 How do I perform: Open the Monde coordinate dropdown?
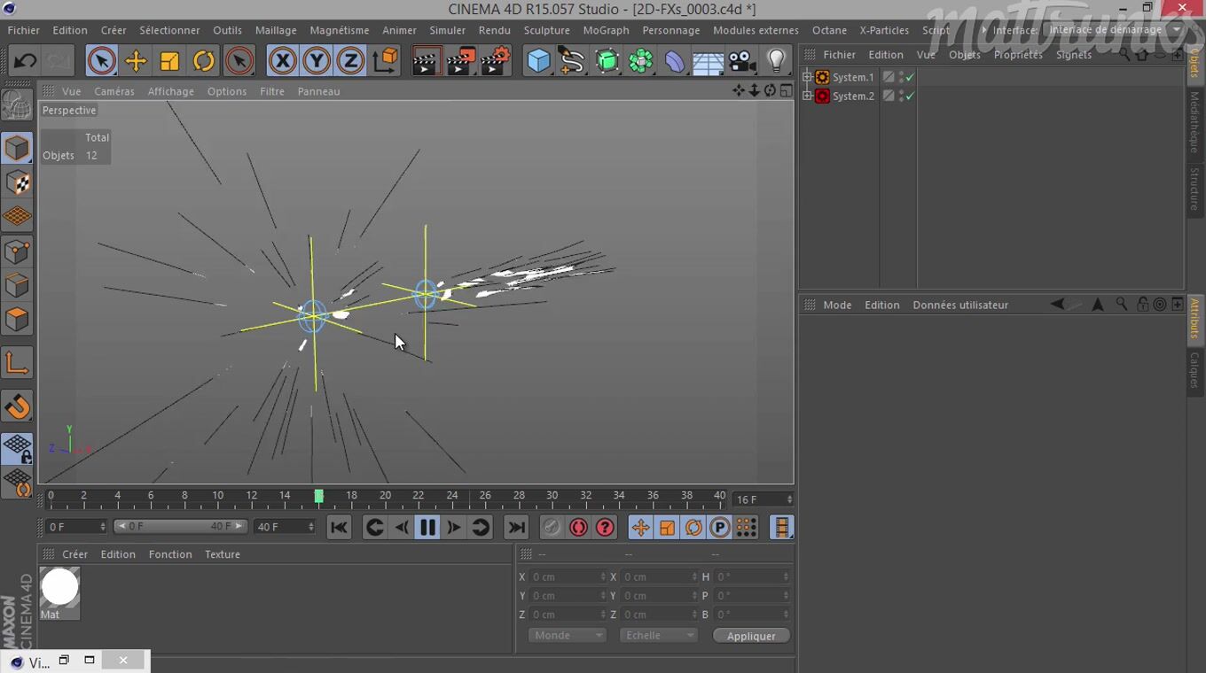tap(567, 636)
